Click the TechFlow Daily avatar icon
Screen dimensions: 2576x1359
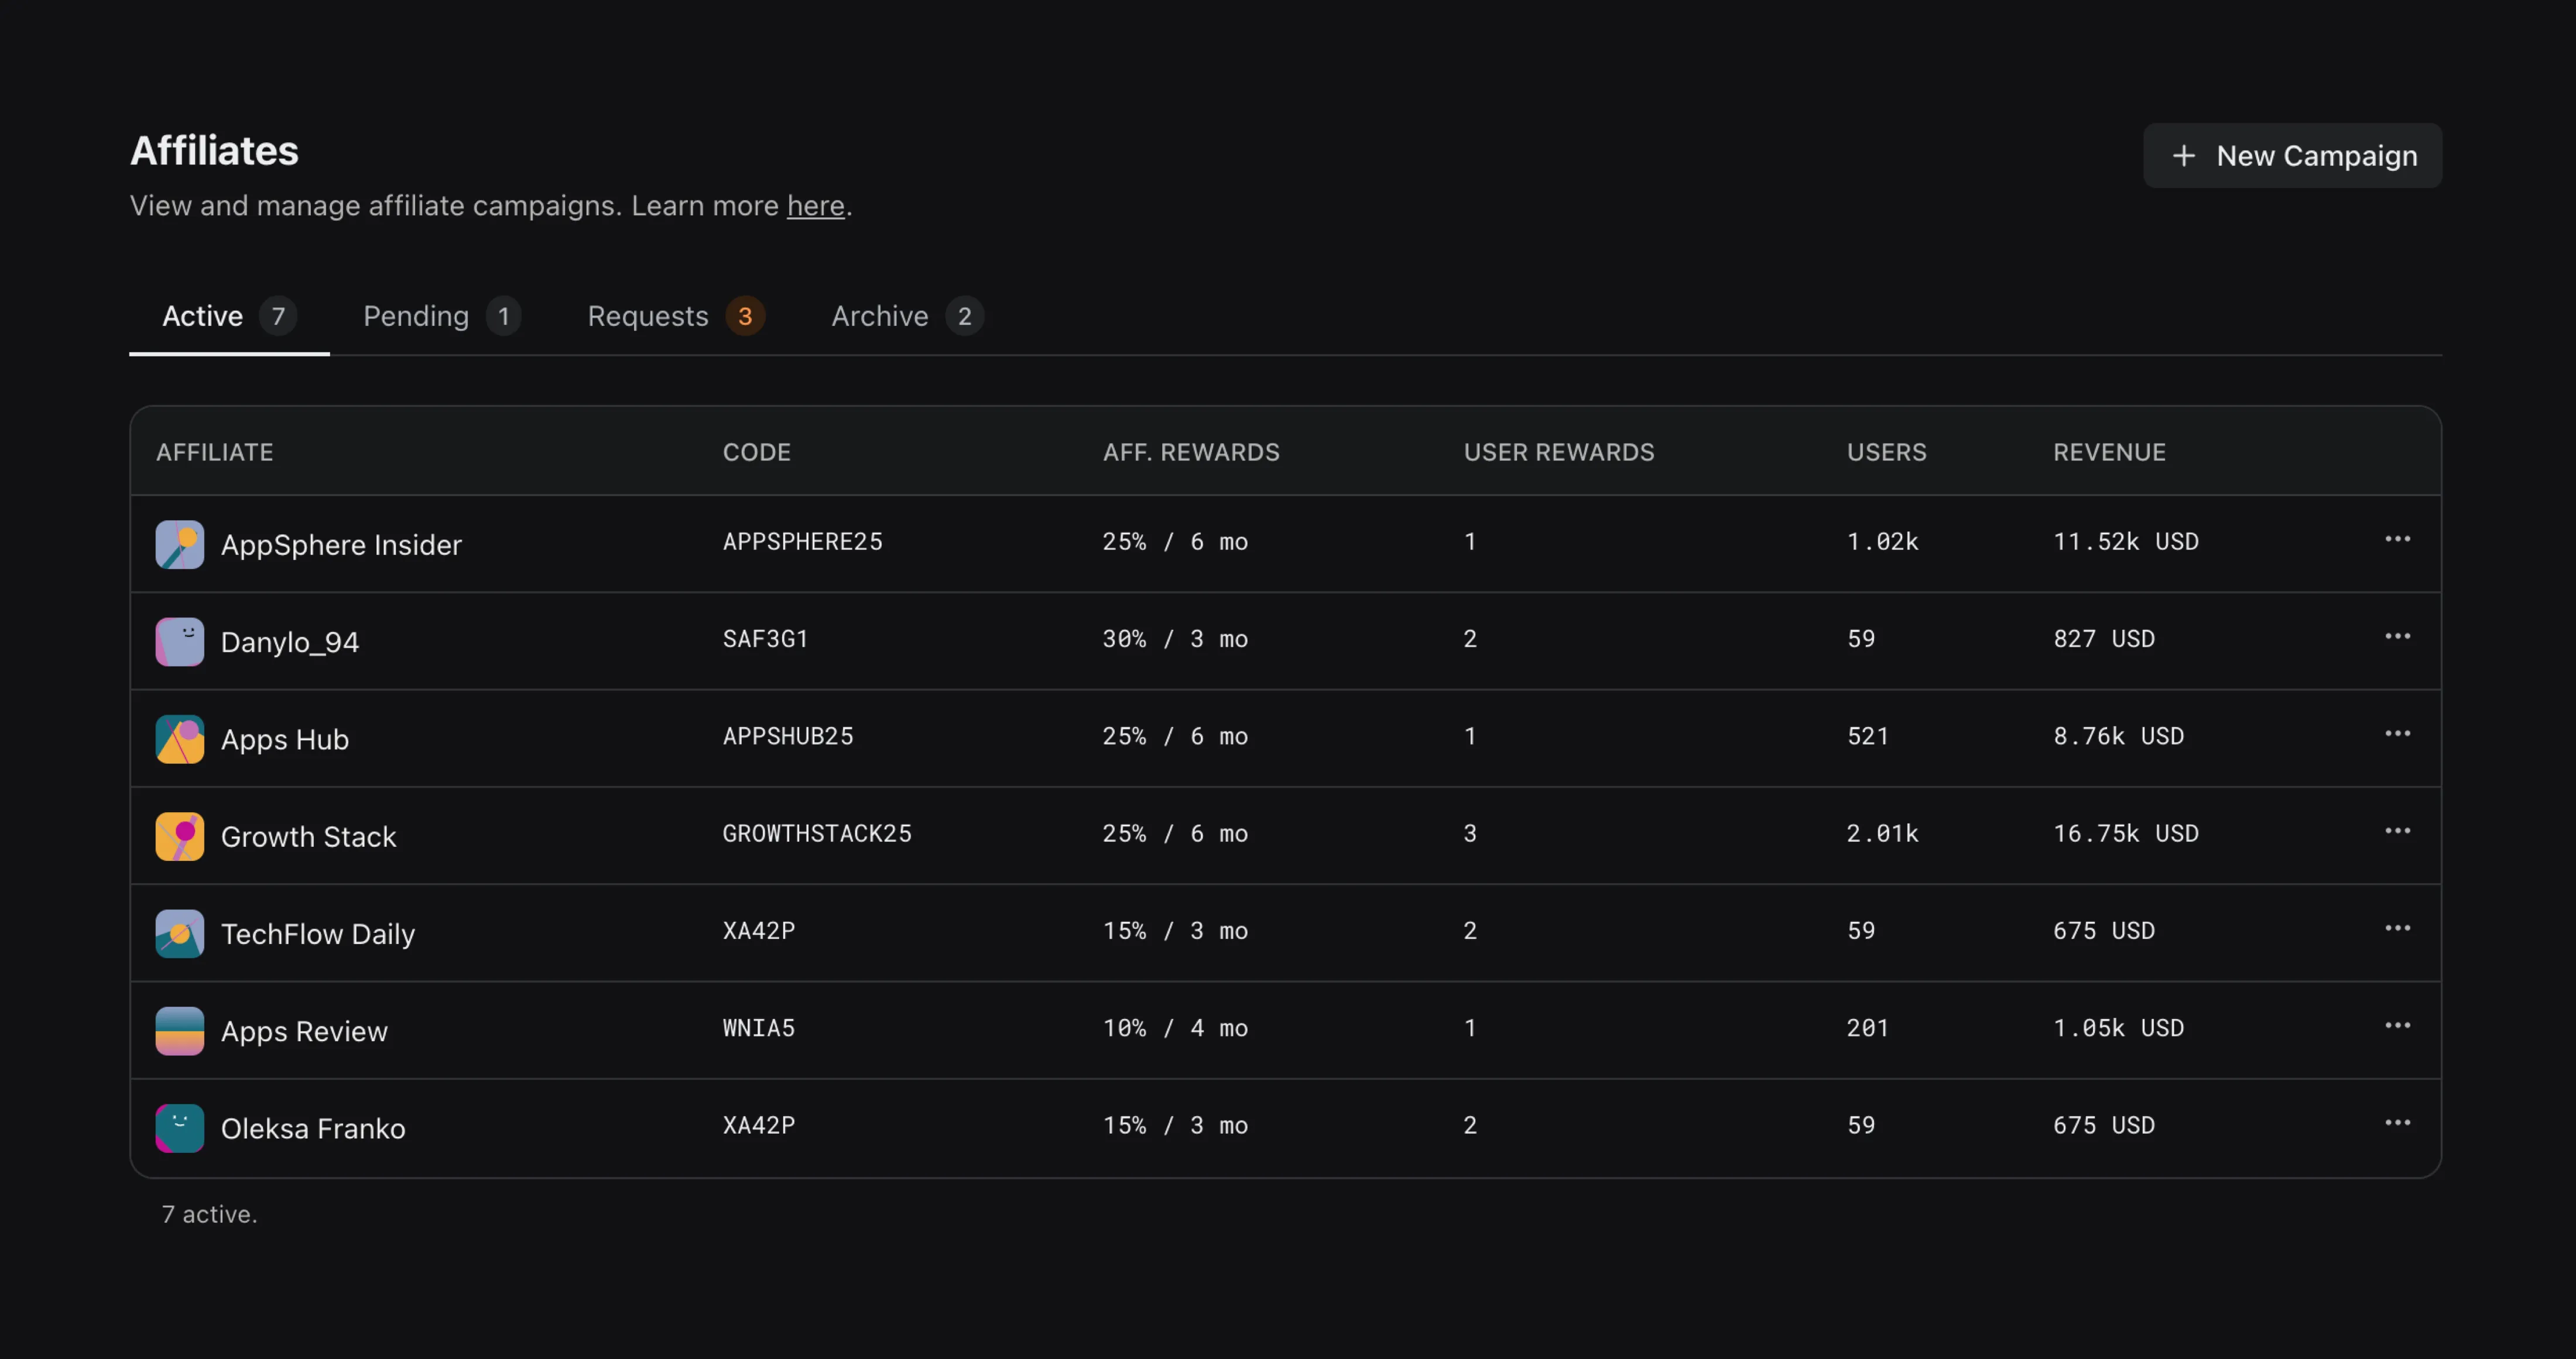180,933
